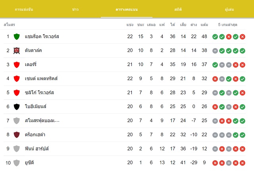Image resolution: width=254 pixels, height=171 pixels.
Task: Click last green win icon in row 8
Action: point(242,135)
